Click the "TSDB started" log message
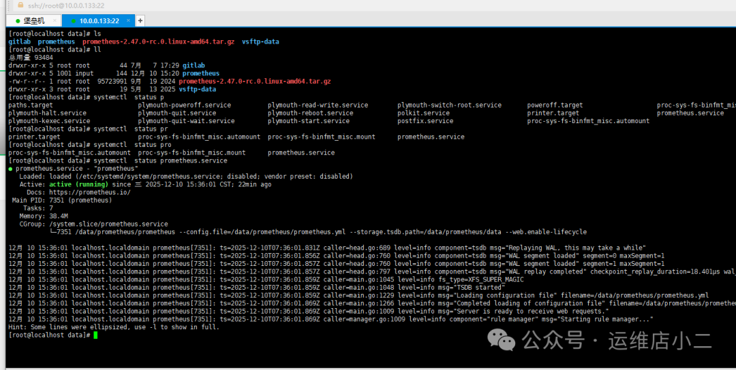Image resolution: width=736 pixels, height=370 pixels. coord(478,288)
